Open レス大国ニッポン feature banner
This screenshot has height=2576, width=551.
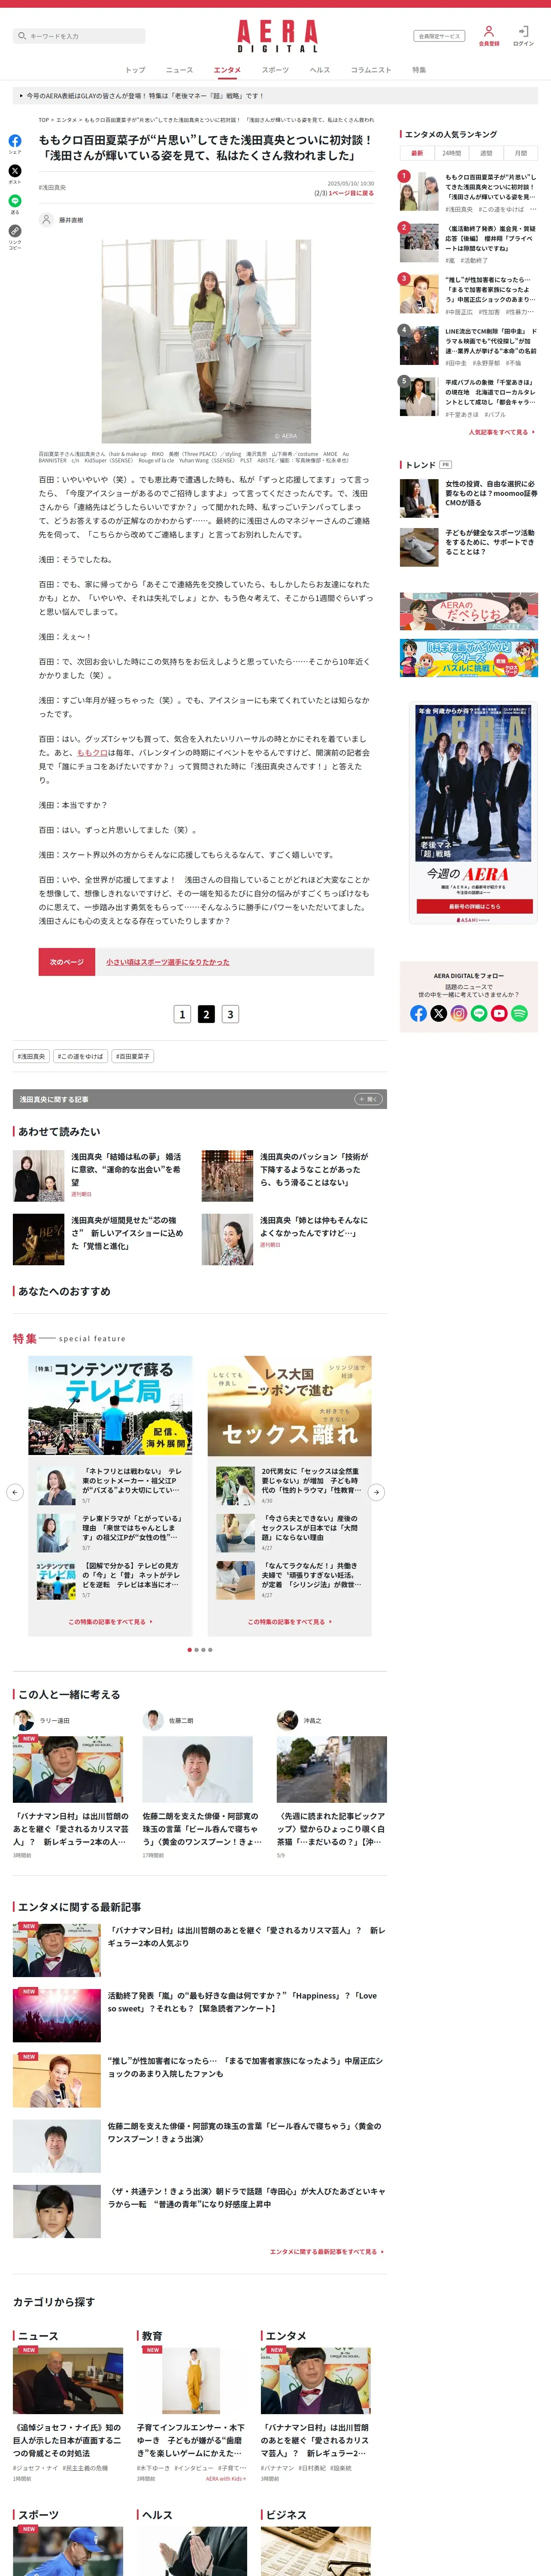(290, 1406)
